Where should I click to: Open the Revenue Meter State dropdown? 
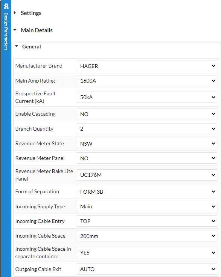[x=147, y=143]
